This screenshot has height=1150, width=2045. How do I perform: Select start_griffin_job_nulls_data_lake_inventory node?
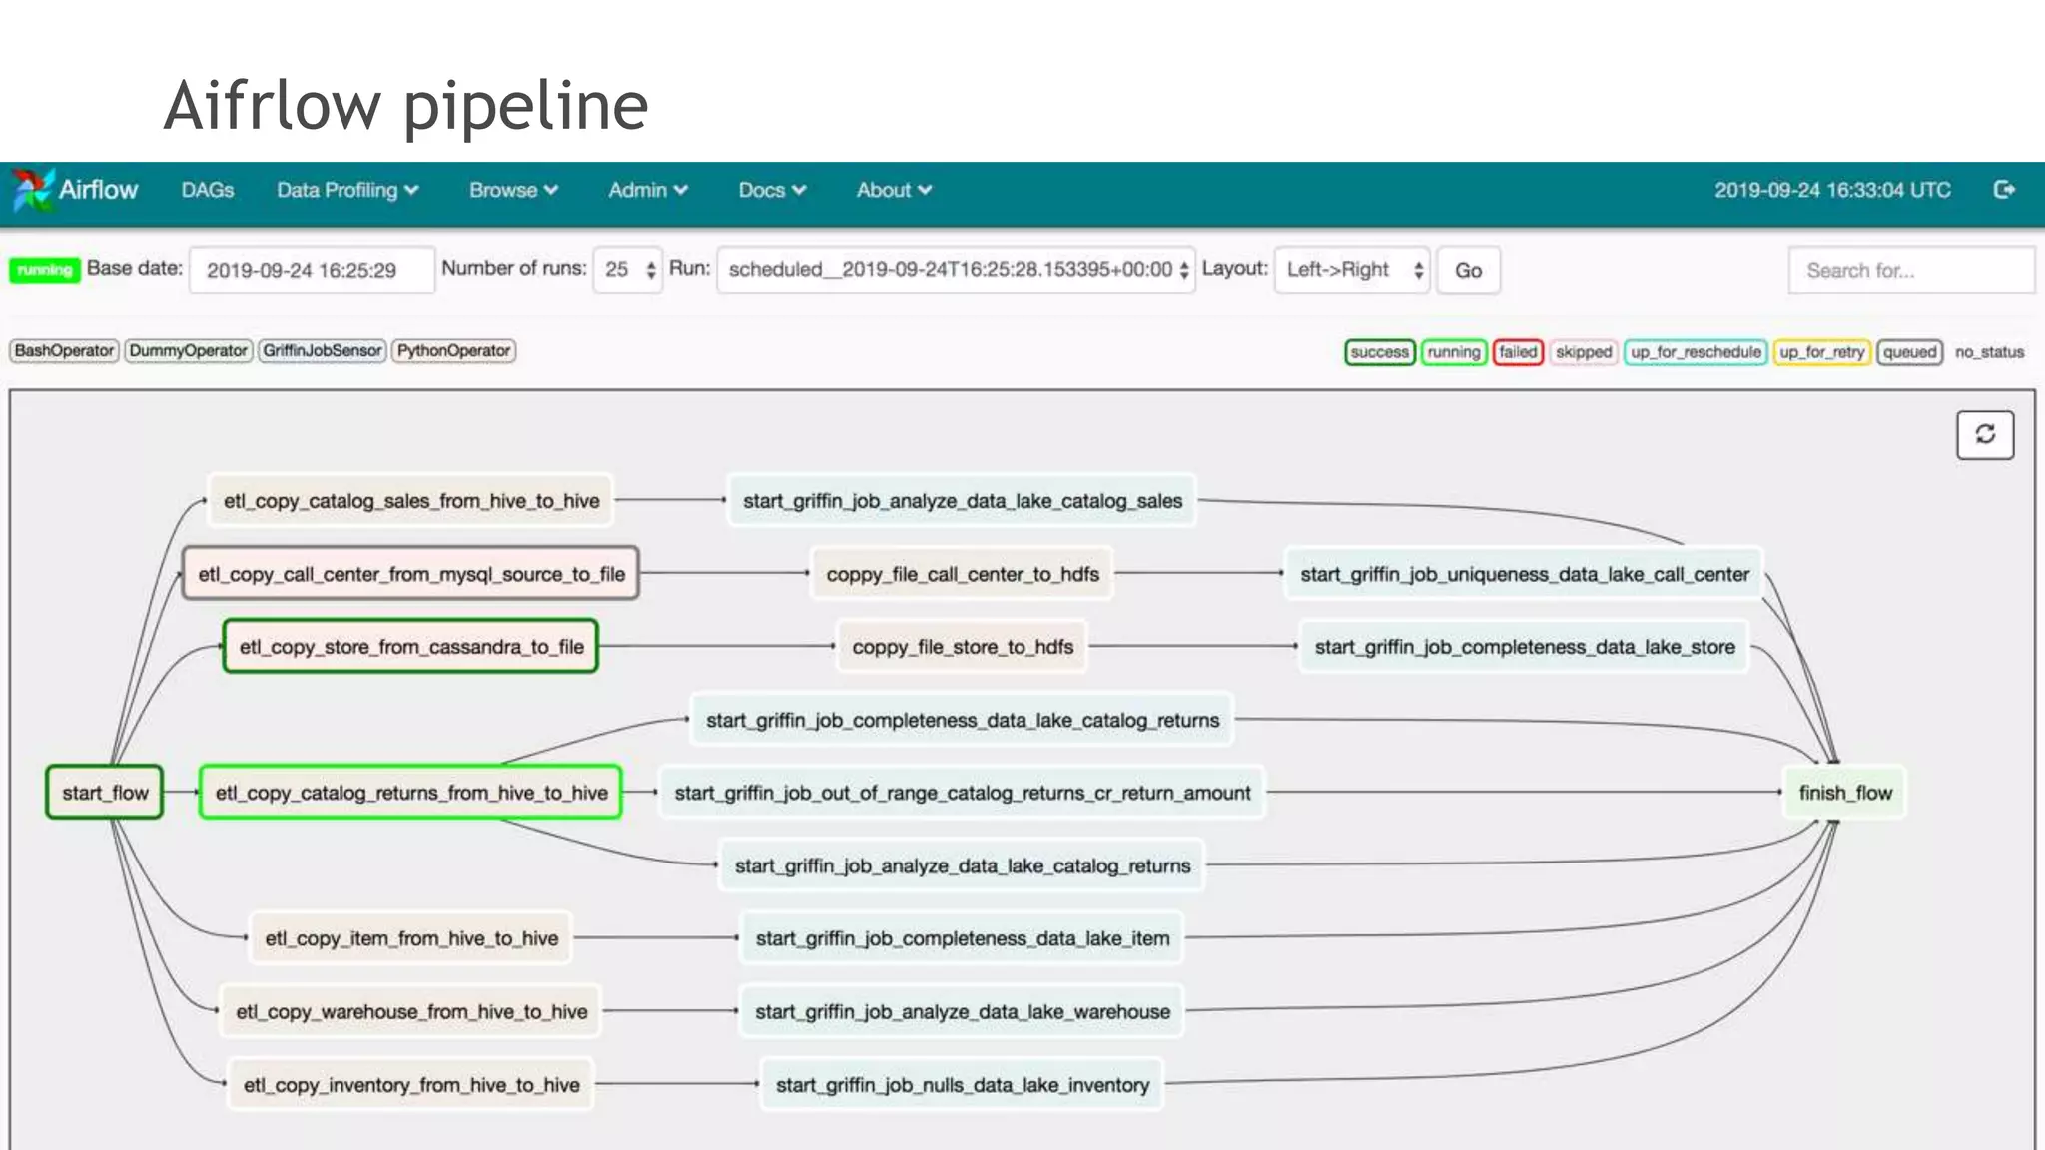963,1085
